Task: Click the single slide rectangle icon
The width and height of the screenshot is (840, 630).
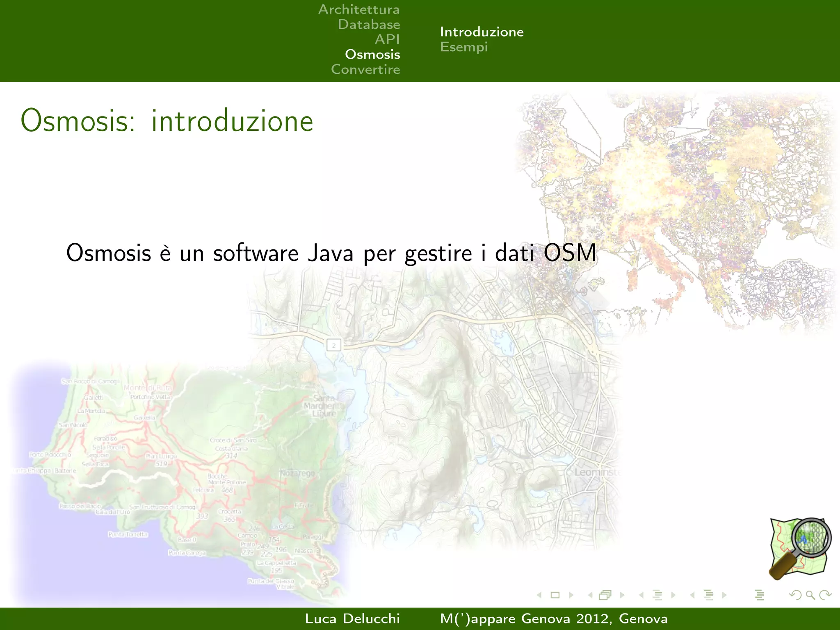Action: click(x=555, y=595)
